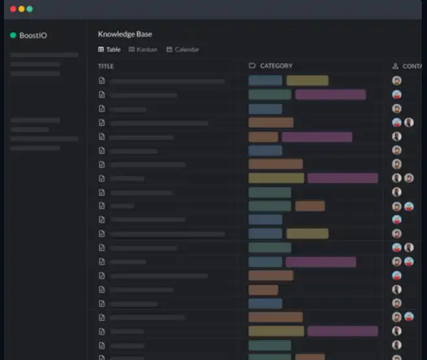This screenshot has height=360, width=427.
Task: Click the contact avatar in second row
Action: (396, 95)
